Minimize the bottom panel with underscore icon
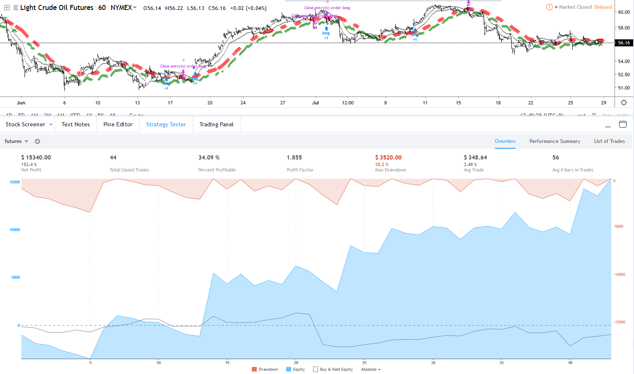 pyautogui.click(x=608, y=125)
